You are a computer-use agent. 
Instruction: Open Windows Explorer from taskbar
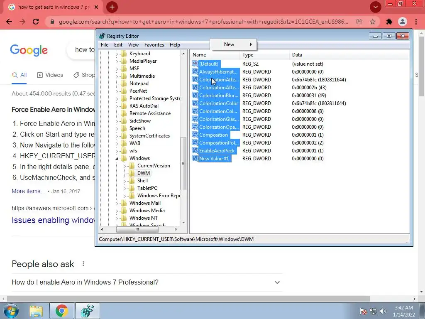(x=36, y=311)
